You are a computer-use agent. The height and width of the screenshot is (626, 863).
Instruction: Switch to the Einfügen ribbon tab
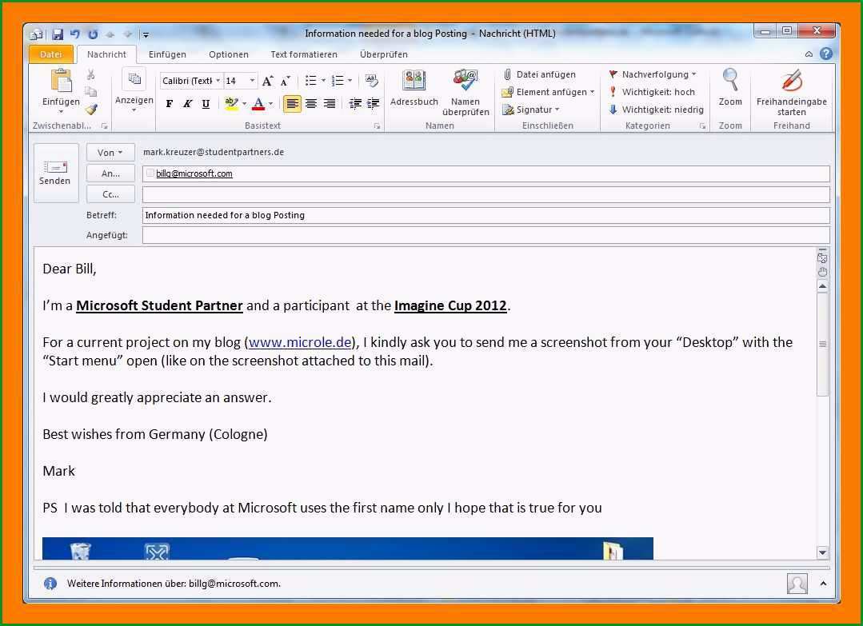(x=167, y=54)
